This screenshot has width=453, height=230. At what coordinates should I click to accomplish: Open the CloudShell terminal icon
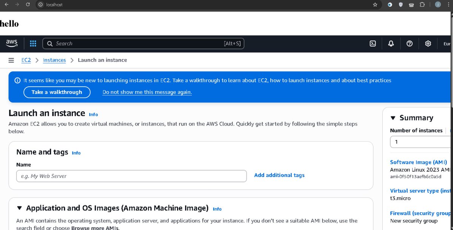pyautogui.click(x=373, y=44)
